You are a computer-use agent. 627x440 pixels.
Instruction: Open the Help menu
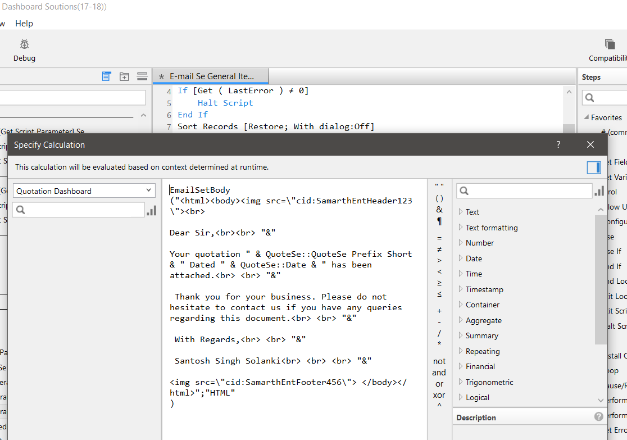click(24, 24)
